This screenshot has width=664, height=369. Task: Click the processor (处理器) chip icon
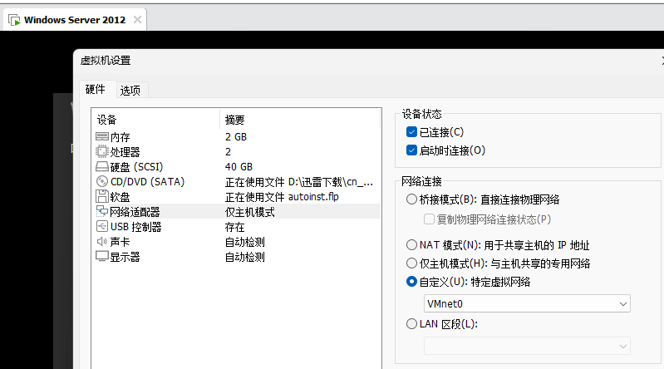(102, 151)
